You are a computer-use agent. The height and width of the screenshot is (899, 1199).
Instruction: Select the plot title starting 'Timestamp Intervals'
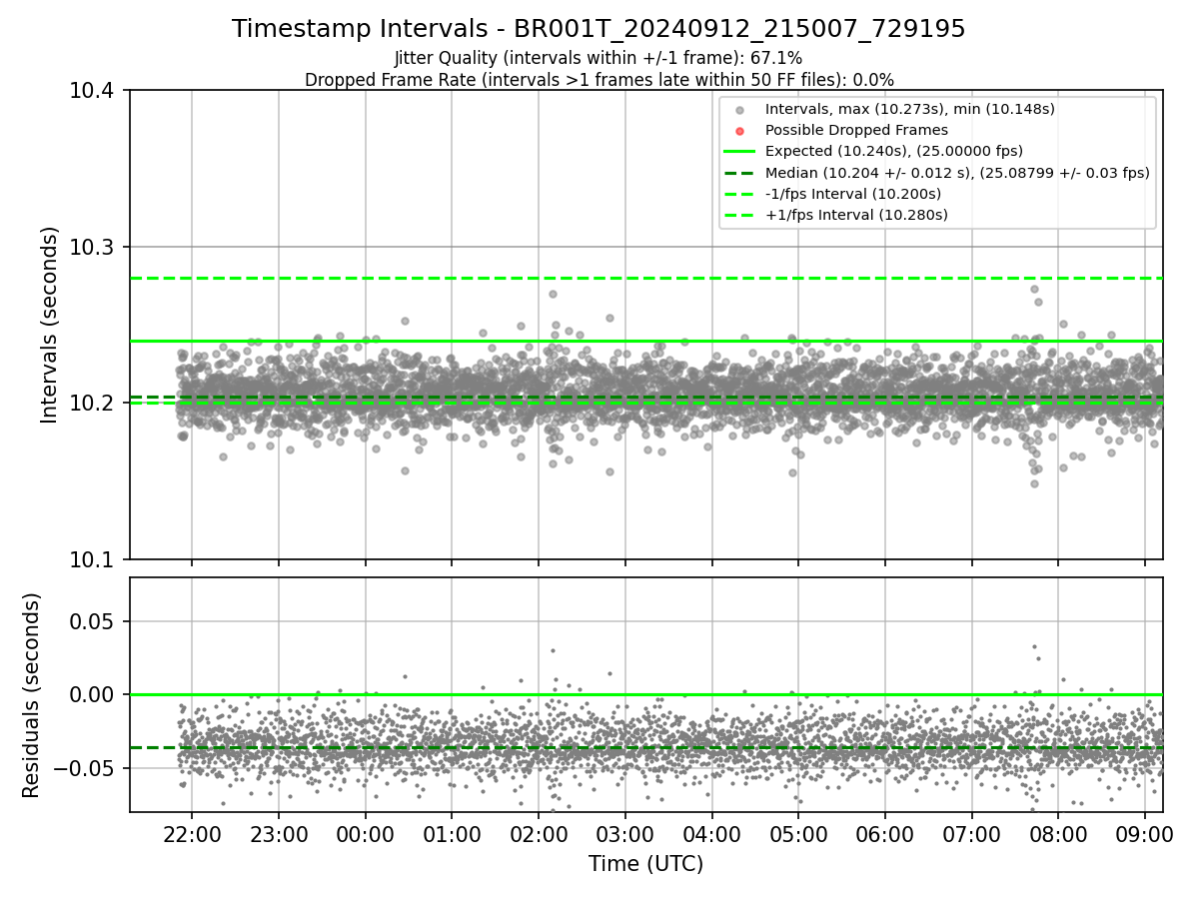point(599,29)
